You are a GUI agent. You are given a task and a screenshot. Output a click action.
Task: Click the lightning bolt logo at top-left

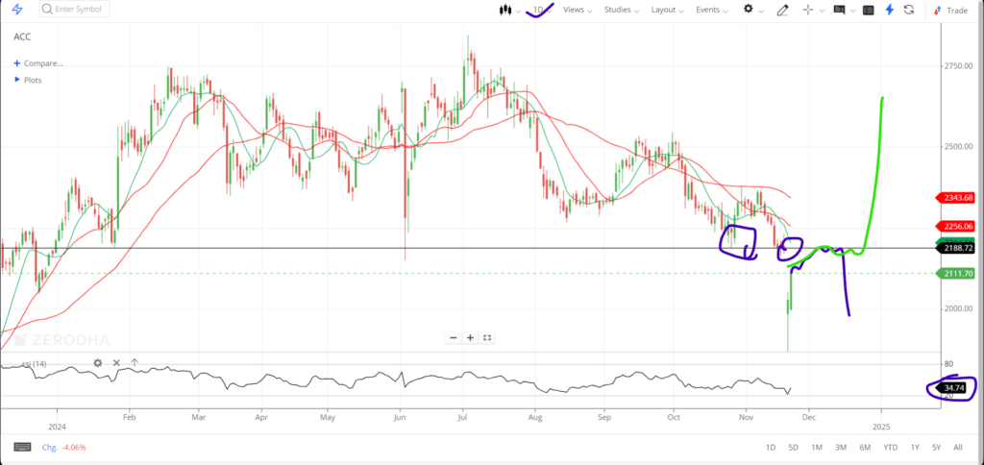(x=17, y=10)
